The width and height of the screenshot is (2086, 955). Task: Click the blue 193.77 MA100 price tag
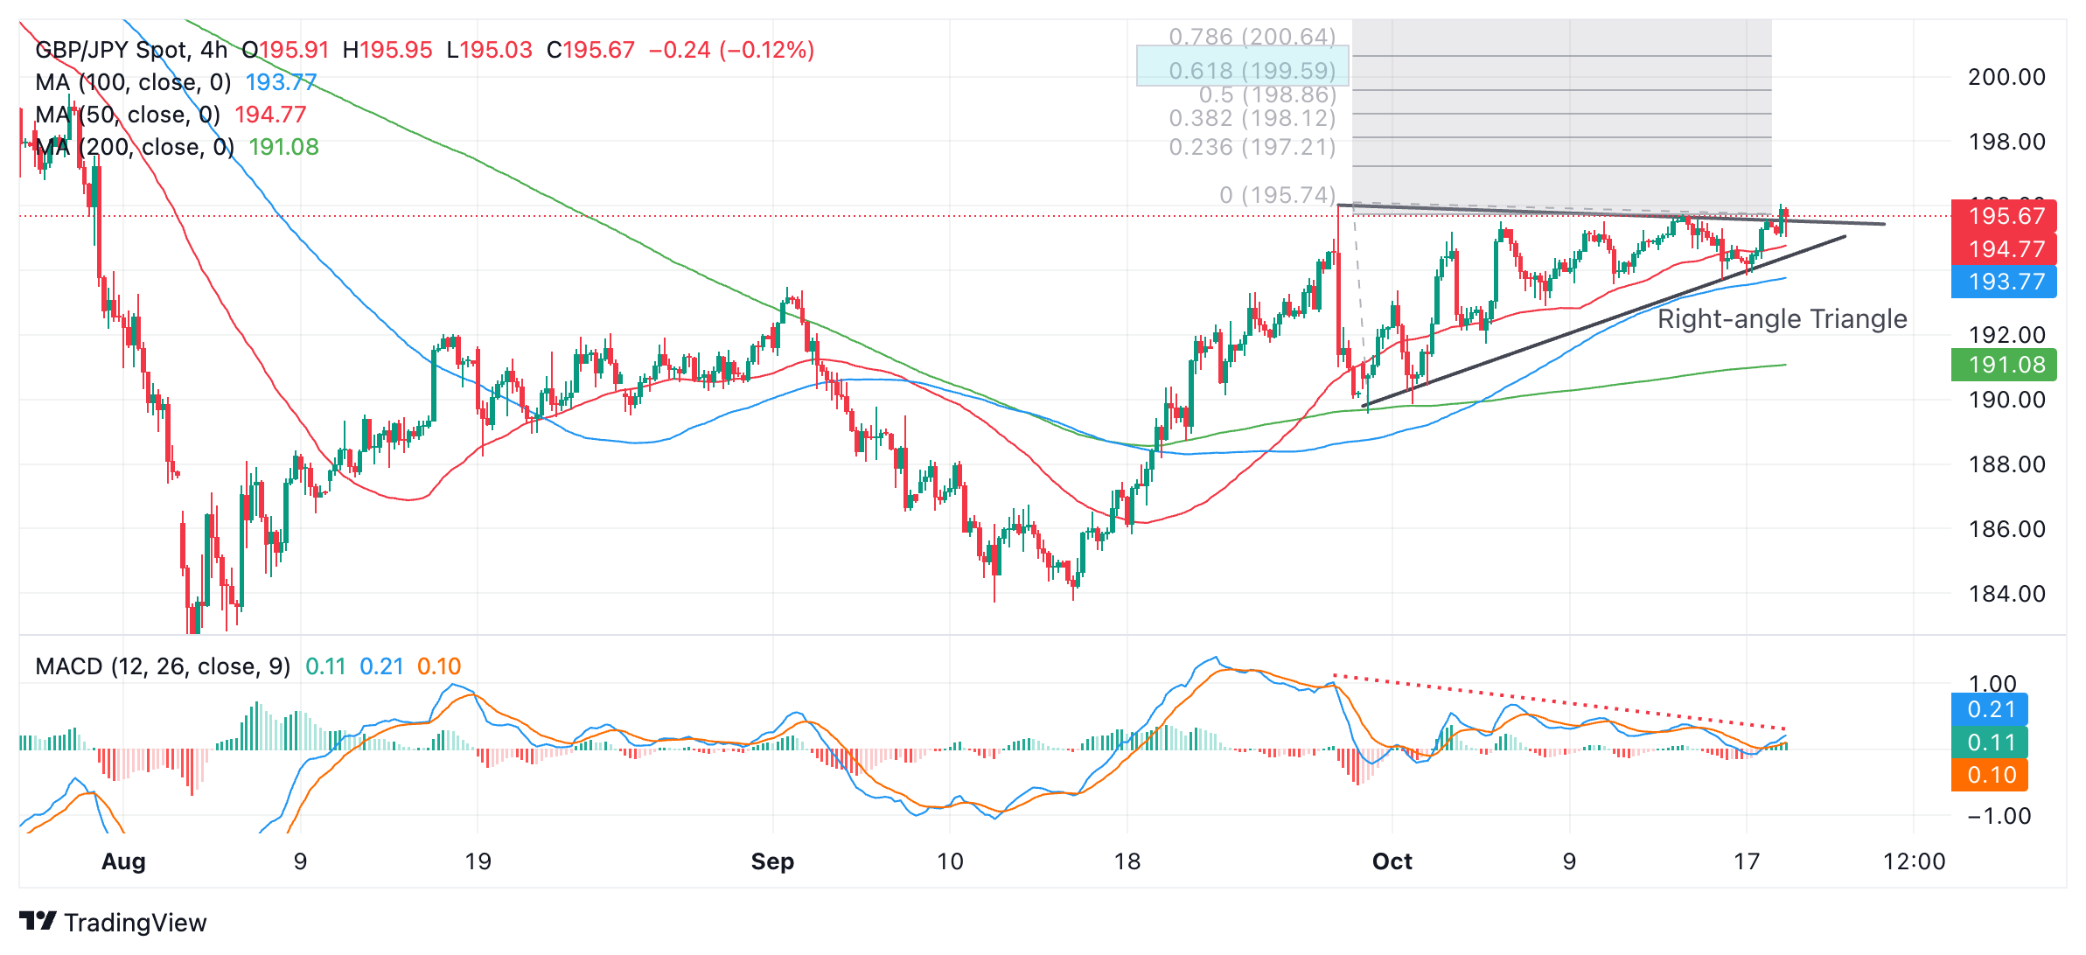[2006, 282]
